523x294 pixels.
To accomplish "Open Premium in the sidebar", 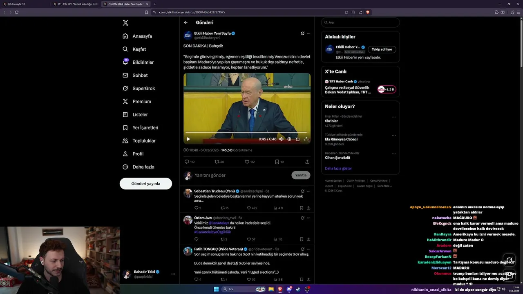I will (137, 101).
